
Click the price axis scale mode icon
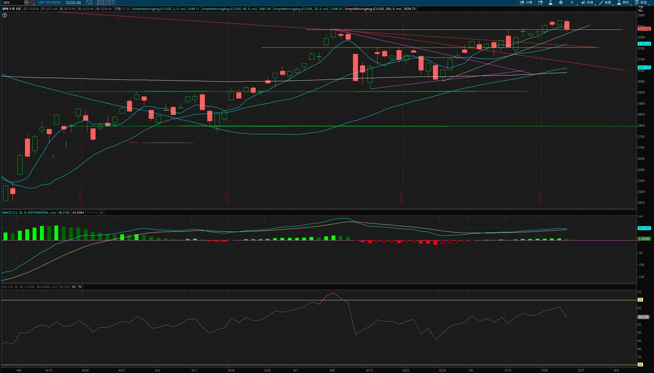pos(641,9)
